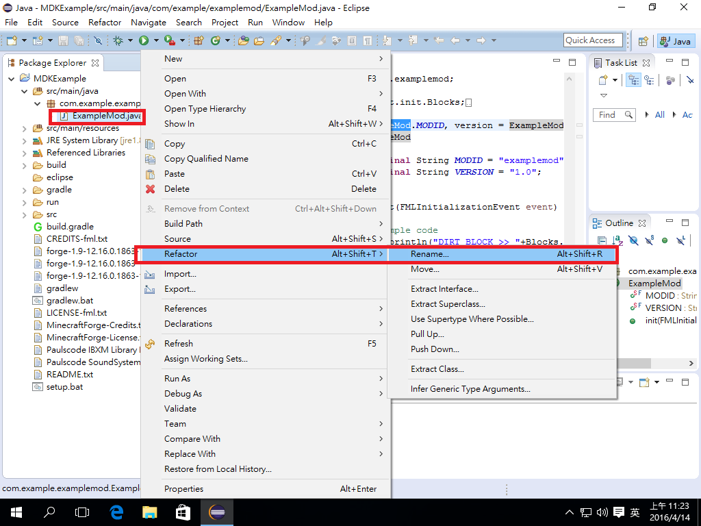Click the Outline horizontal scrollbar right arrow

point(691,363)
